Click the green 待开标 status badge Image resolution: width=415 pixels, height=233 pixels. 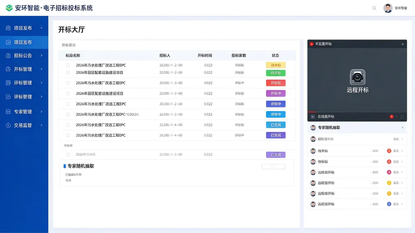click(276, 73)
